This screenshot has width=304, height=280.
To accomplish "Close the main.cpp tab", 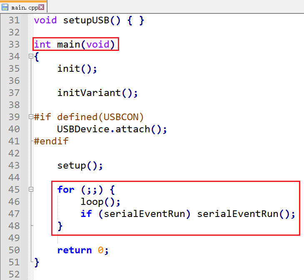I will point(41,7).
